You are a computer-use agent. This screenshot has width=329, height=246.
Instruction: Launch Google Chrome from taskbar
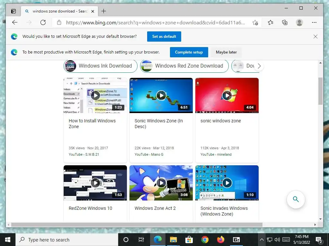(x=205, y=240)
